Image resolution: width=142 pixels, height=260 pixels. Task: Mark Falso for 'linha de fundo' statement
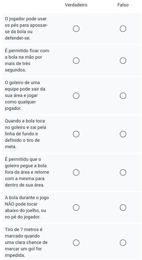click(123, 134)
